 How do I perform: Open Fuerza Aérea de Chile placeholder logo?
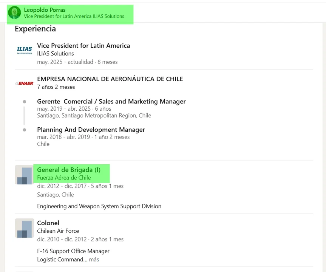(x=24, y=175)
